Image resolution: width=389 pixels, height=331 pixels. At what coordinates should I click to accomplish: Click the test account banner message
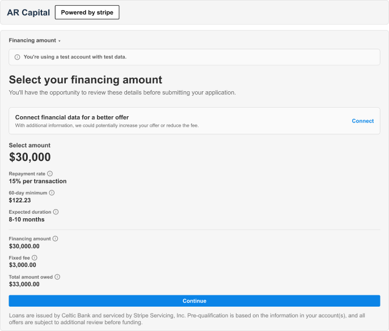[75, 57]
